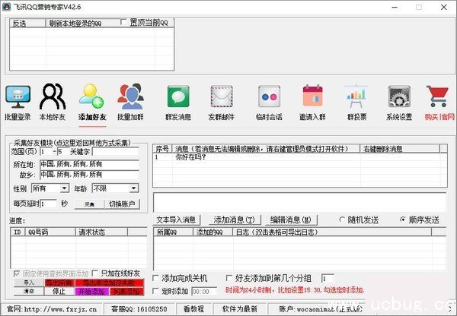Screen dimensions: 457x316
Task: Enable the 置顶当前QQ checkbox
Action: pos(125,23)
